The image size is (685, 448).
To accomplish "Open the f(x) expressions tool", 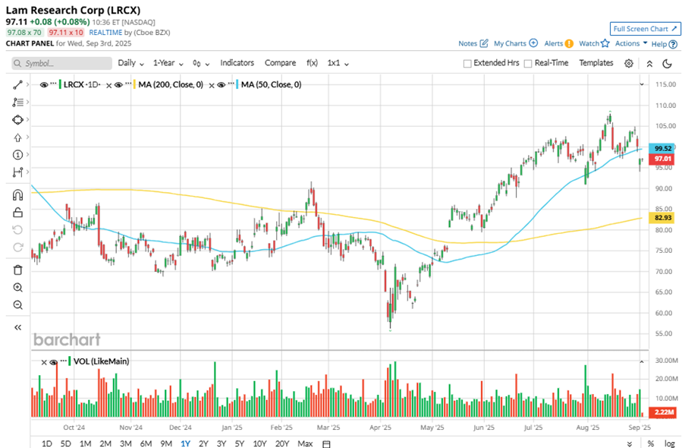I will (312, 63).
